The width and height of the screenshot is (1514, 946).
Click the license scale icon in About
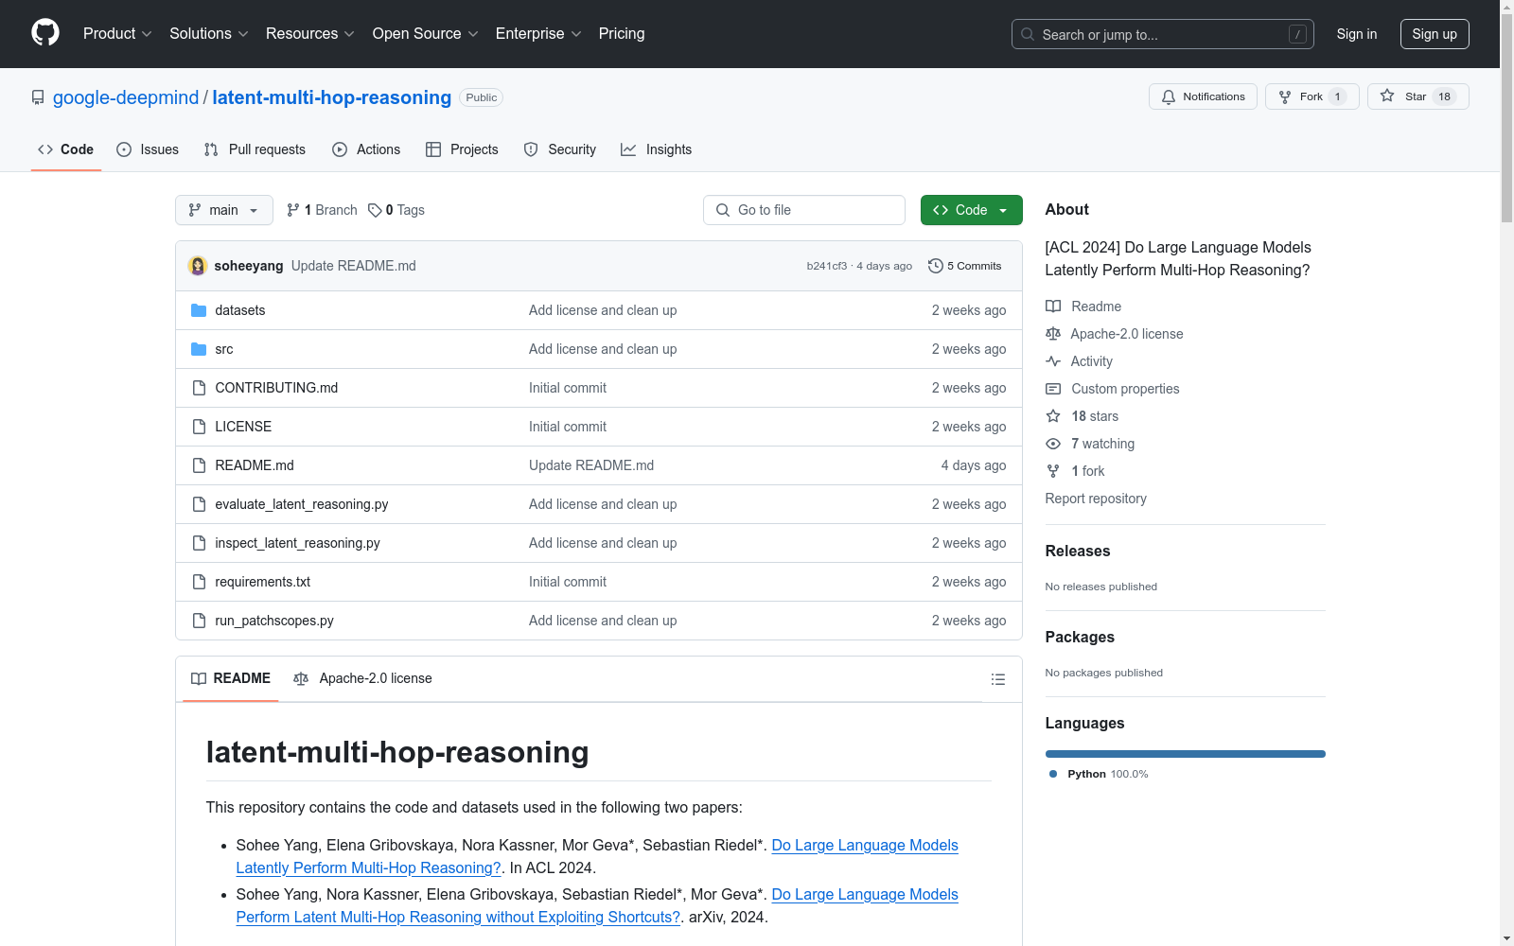(x=1053, y=334)
